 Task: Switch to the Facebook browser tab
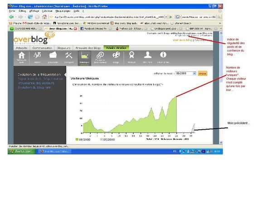pyautogui.click(x=96, y=29)
